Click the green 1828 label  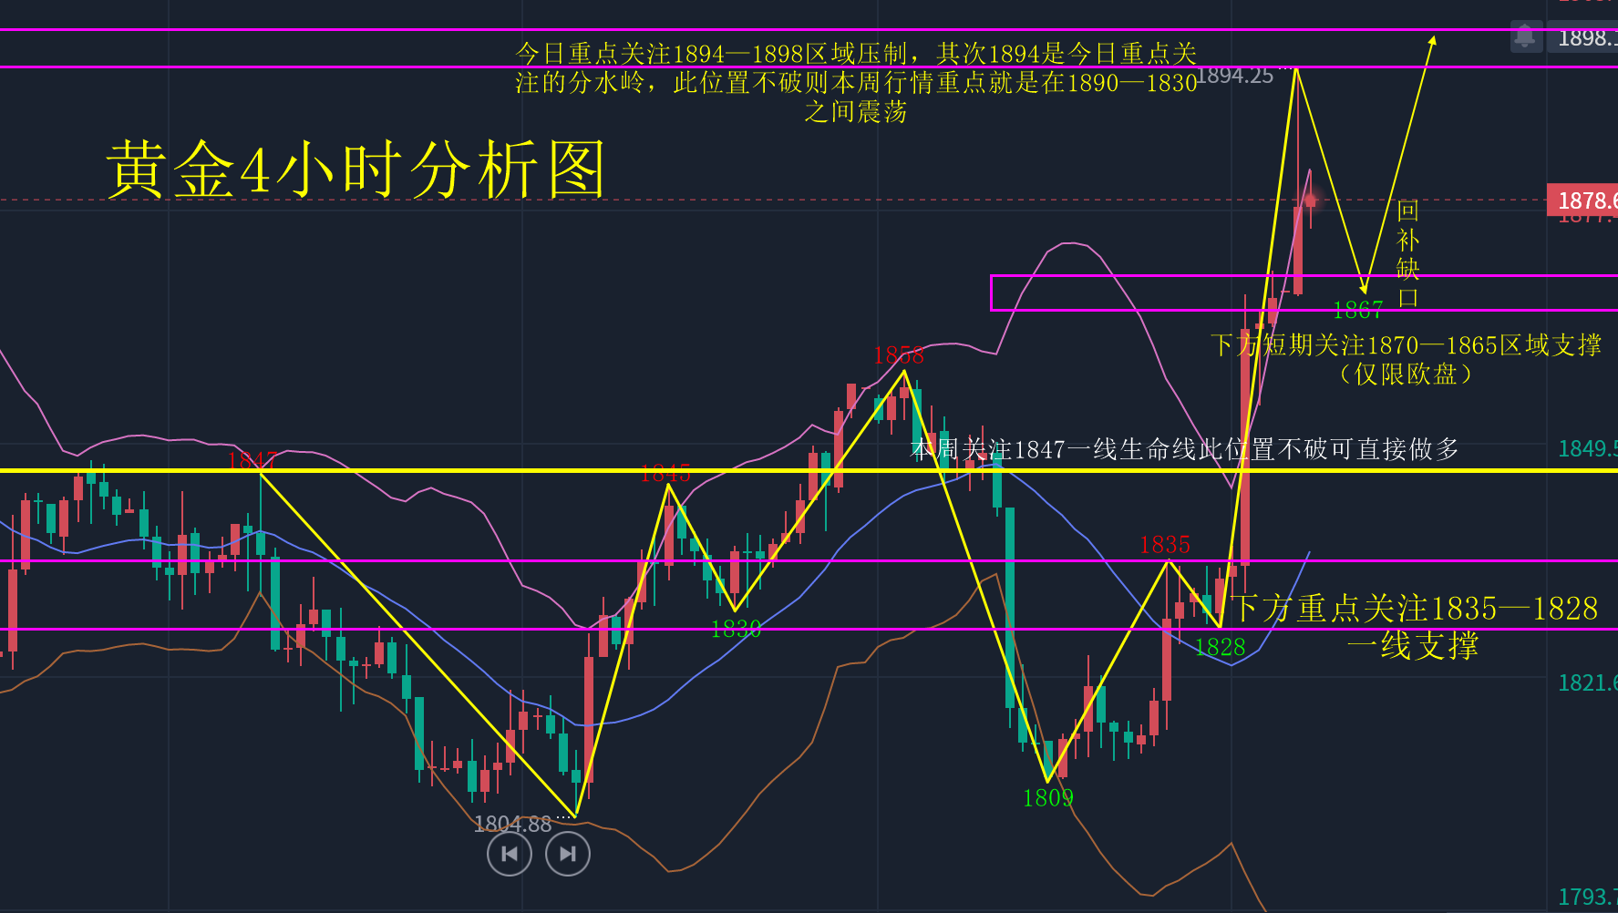(1220, 647)
